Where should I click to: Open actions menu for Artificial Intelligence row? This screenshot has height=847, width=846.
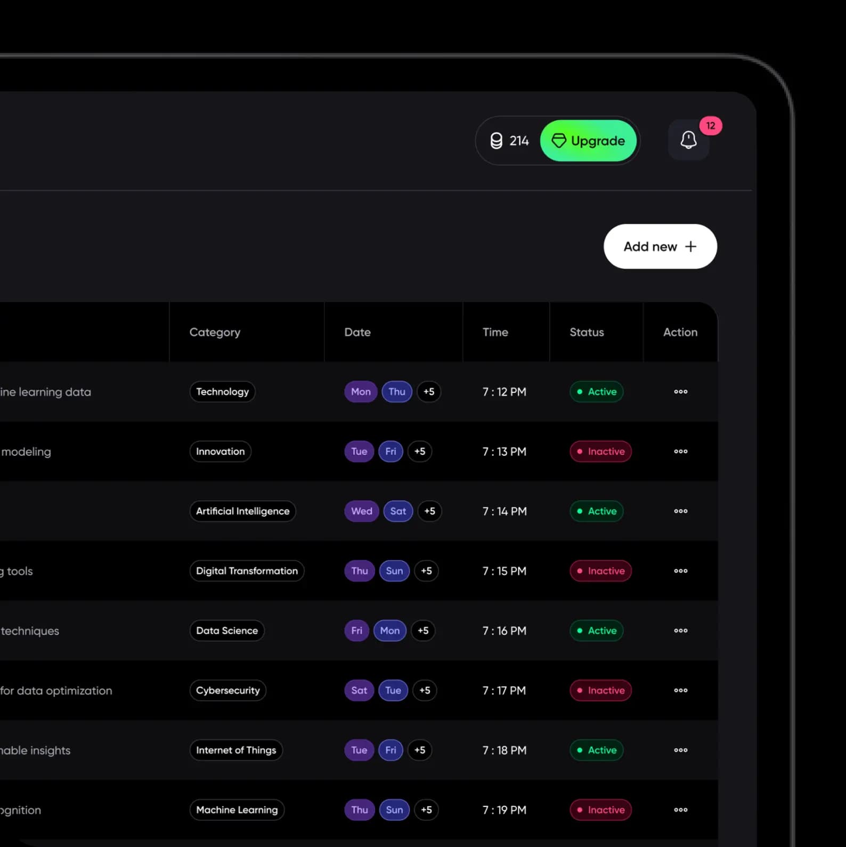[x=680, y=511]
